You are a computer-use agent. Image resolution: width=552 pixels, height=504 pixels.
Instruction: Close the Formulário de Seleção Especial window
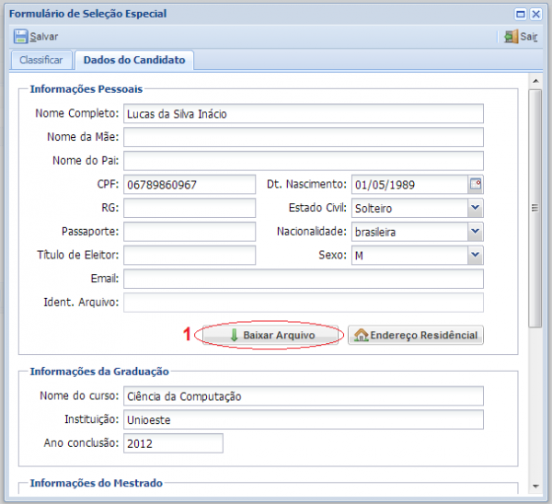pyautogui.click(x=536, y=14)
